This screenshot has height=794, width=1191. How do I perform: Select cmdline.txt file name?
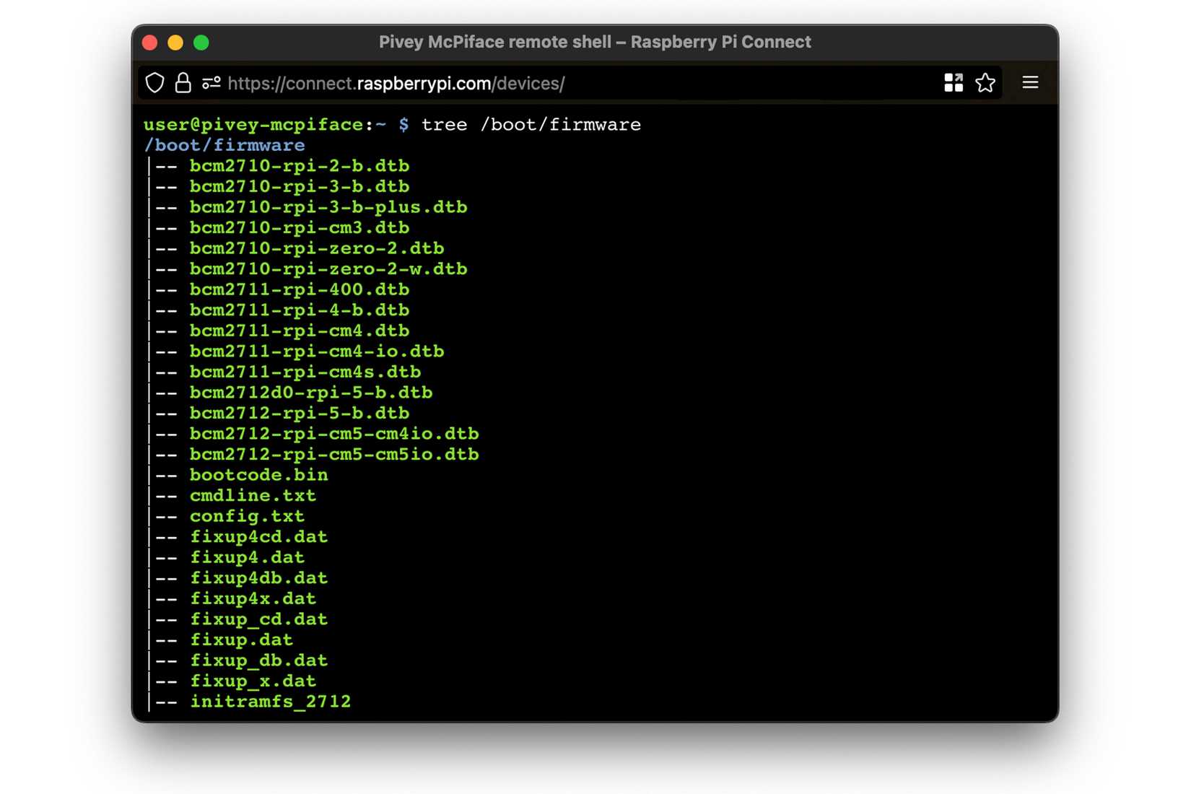pos(253,495)
